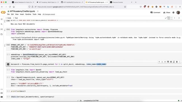Open the selected cell's editor settings gear
This screenshot has height=102, width=182.
(x=171, y=62)
